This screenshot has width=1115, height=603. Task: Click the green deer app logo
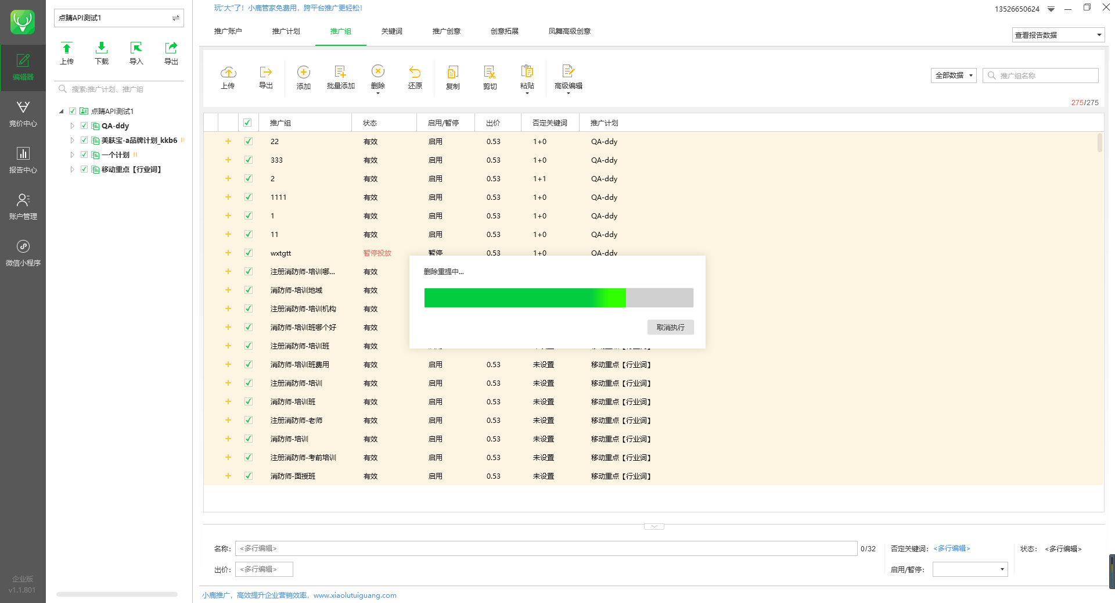(23, 22)
